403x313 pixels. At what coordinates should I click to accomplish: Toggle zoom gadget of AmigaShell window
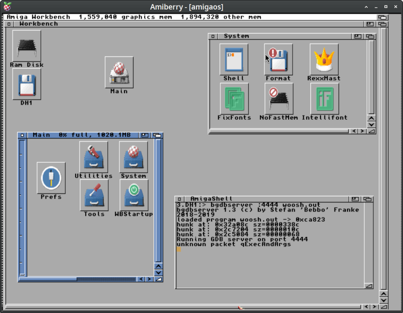(355, 199)
